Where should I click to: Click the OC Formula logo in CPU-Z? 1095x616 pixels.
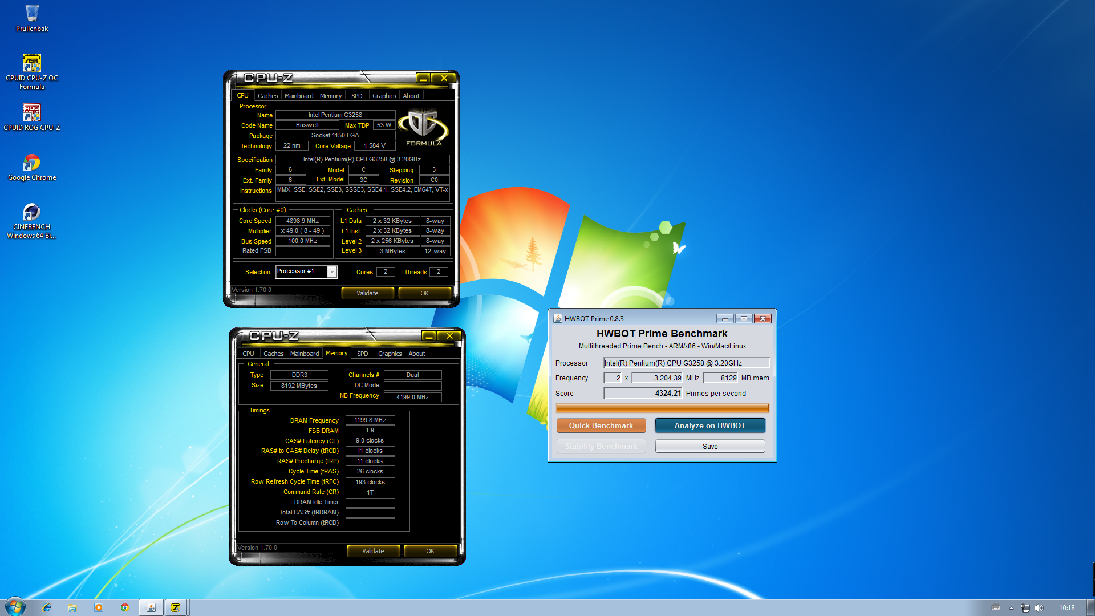coord(423,128)
